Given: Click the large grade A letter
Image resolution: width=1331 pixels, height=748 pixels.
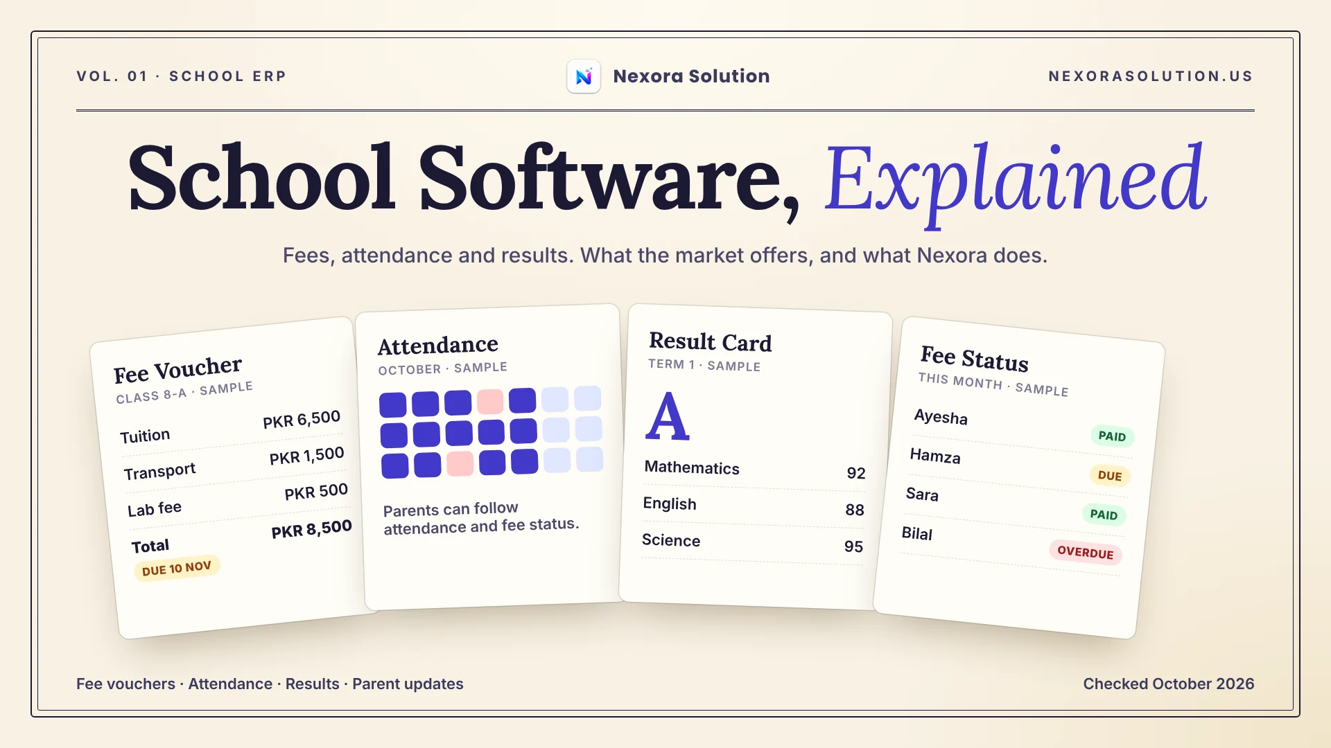Looking at the screenshot, I should point(668,417).
